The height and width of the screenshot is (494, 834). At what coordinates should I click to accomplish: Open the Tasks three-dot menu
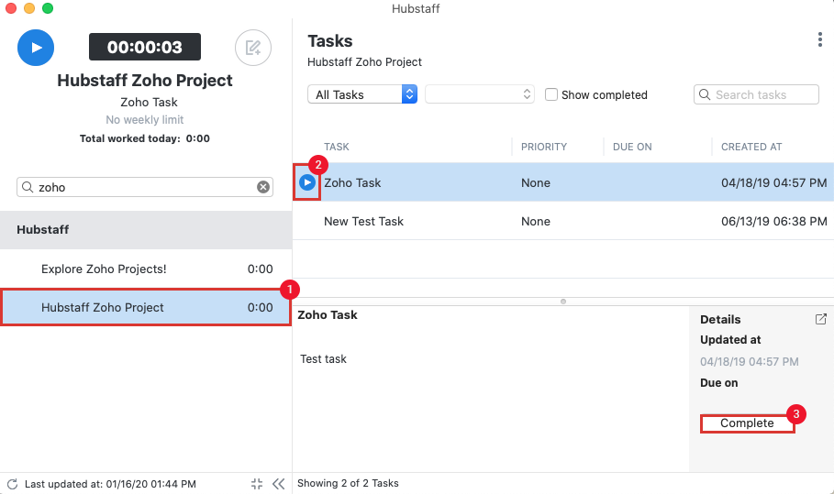(x=819, y=39)
